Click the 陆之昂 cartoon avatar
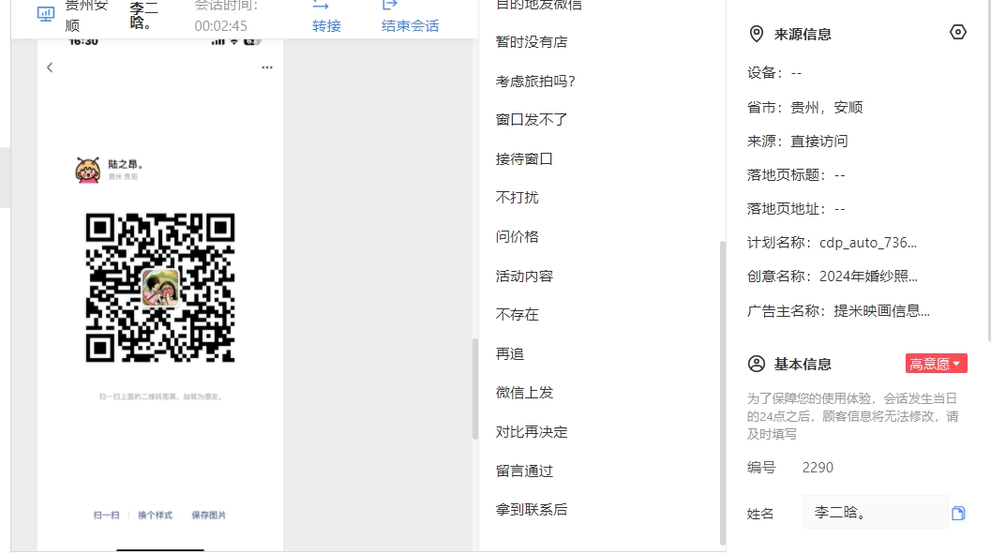Screen dimensions: 991x553 click(x=87, y=170)
